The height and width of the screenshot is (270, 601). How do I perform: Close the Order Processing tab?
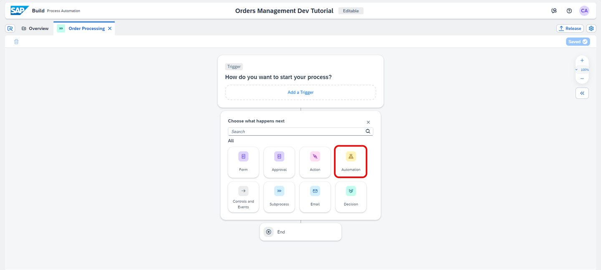110,28
